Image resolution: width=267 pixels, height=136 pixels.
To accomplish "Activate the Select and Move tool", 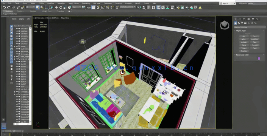I will pos(56,7).
